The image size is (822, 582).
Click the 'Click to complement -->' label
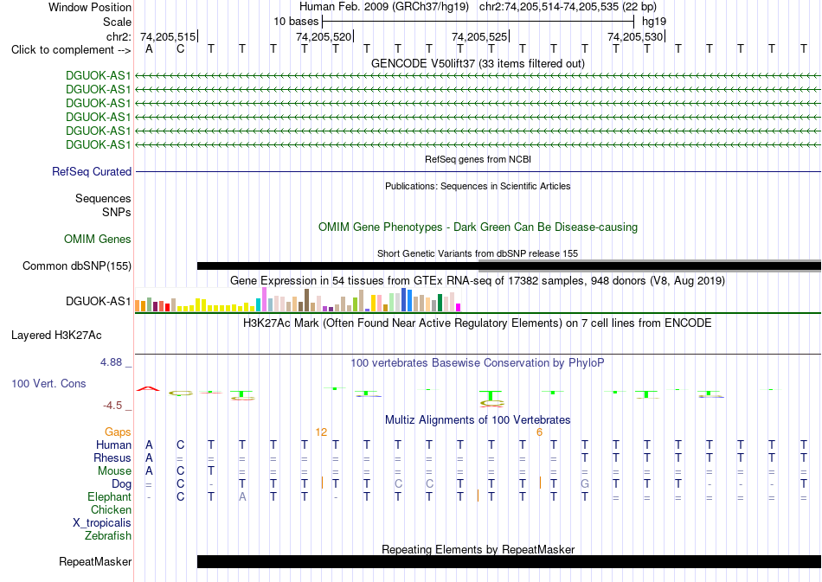[71, 50]
